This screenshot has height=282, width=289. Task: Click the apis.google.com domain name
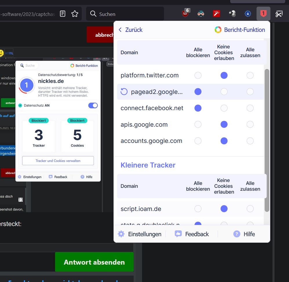click(x=144, y=125)
